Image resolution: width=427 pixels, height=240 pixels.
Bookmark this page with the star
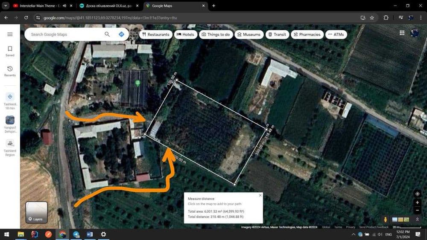pos(372,17)
